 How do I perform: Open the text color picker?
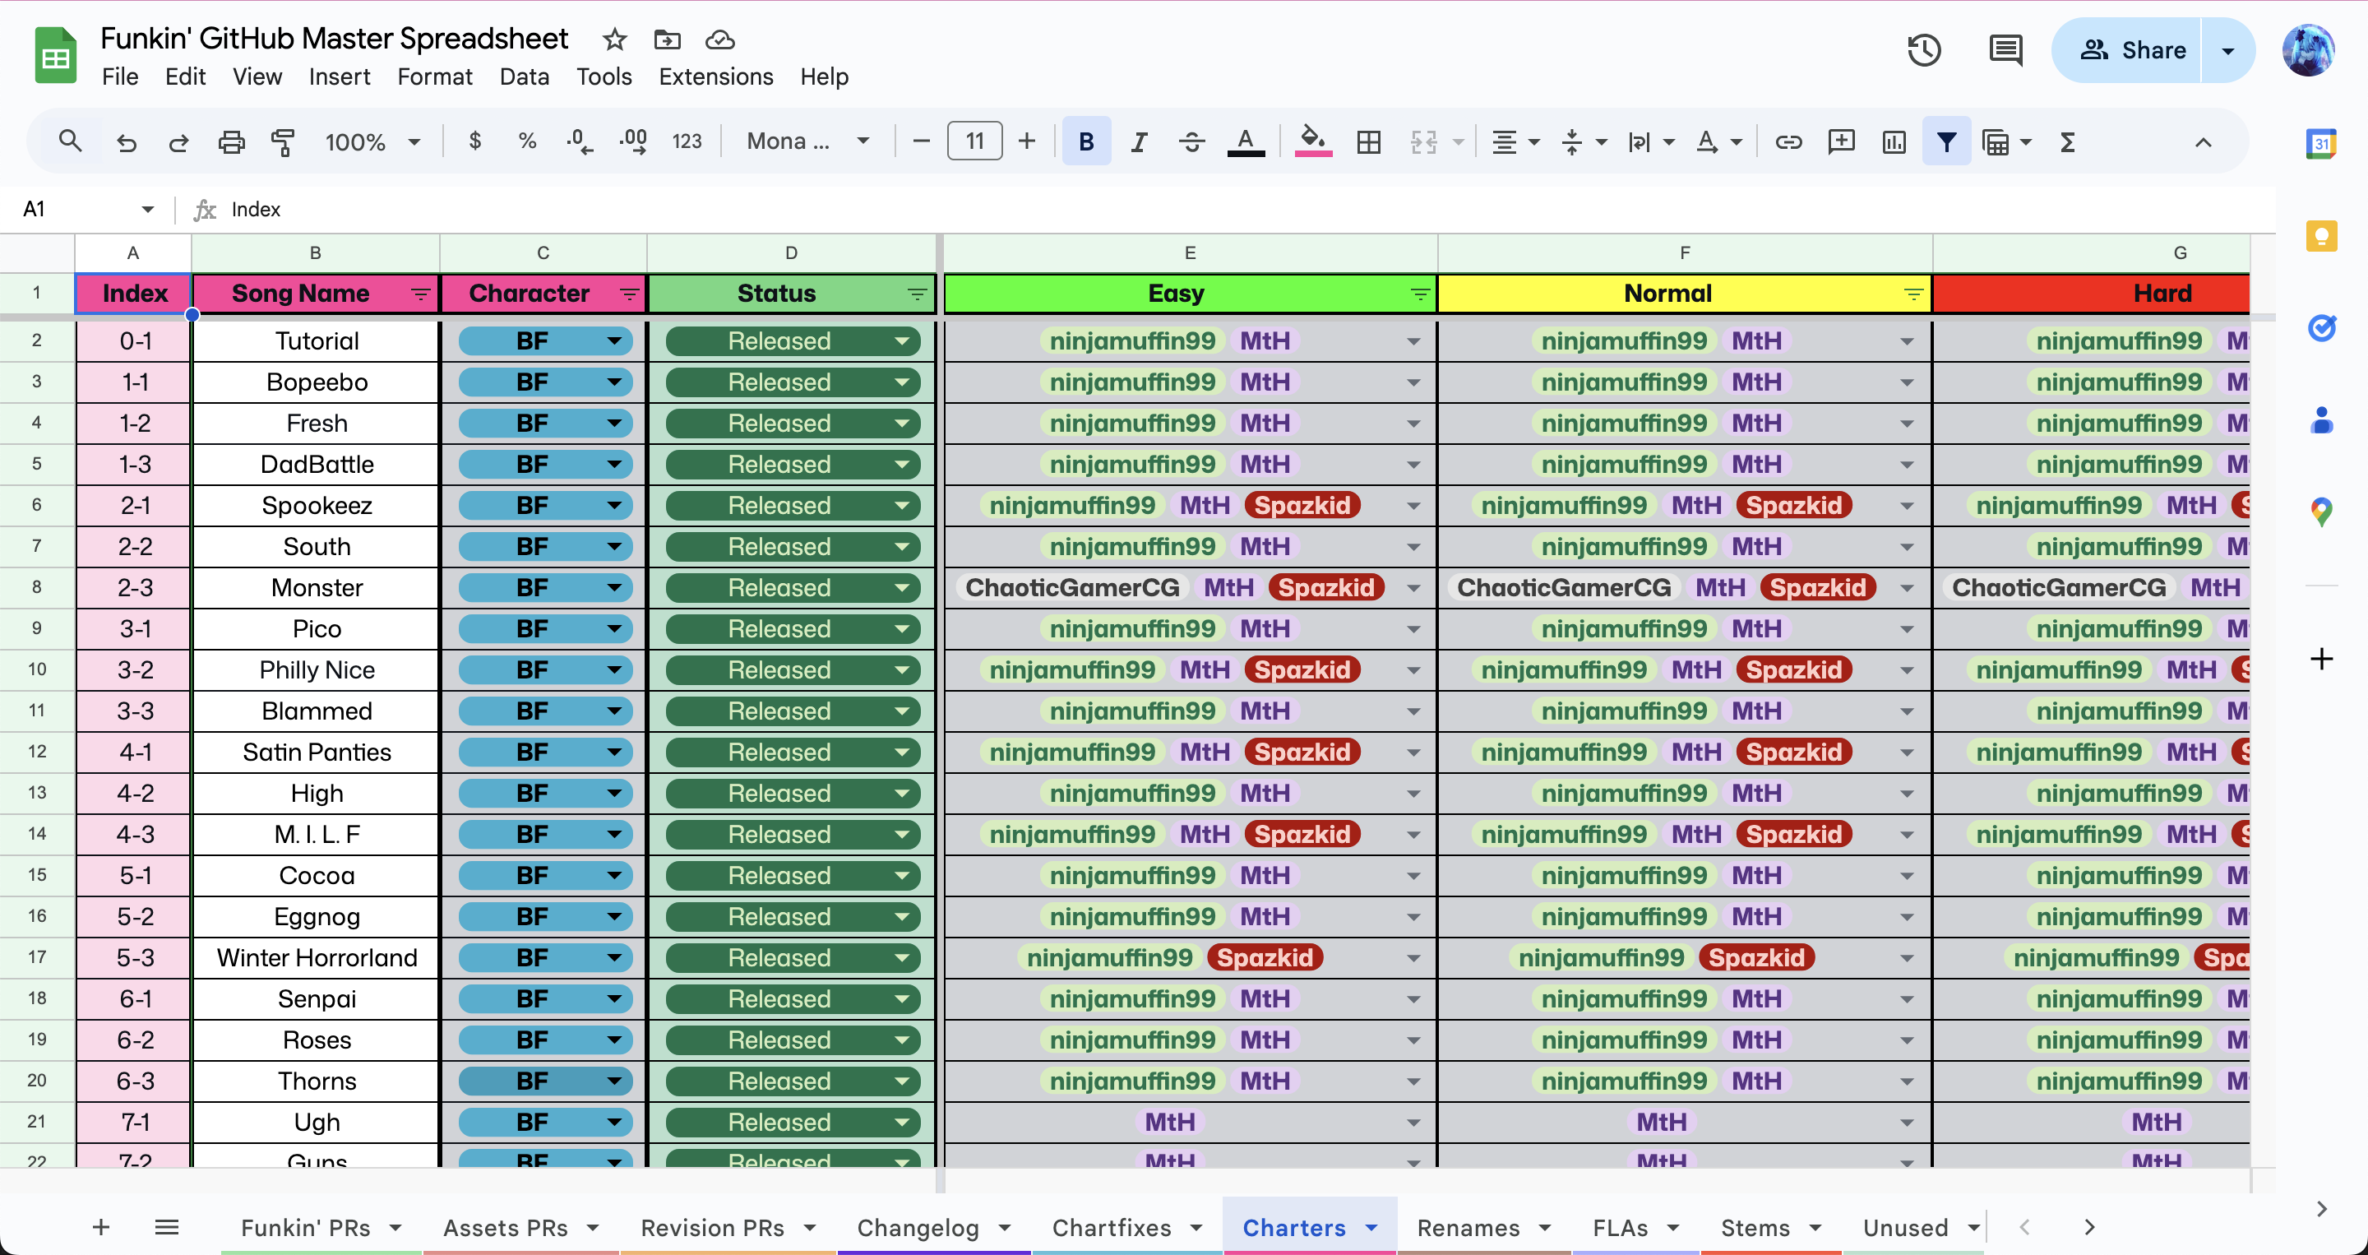coord(1246,141)
